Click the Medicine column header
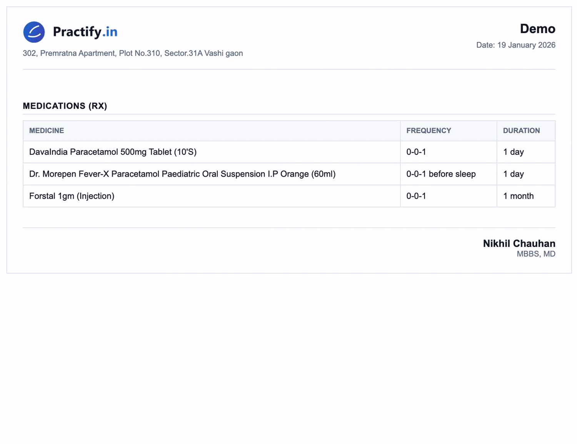 pos(47,131)
